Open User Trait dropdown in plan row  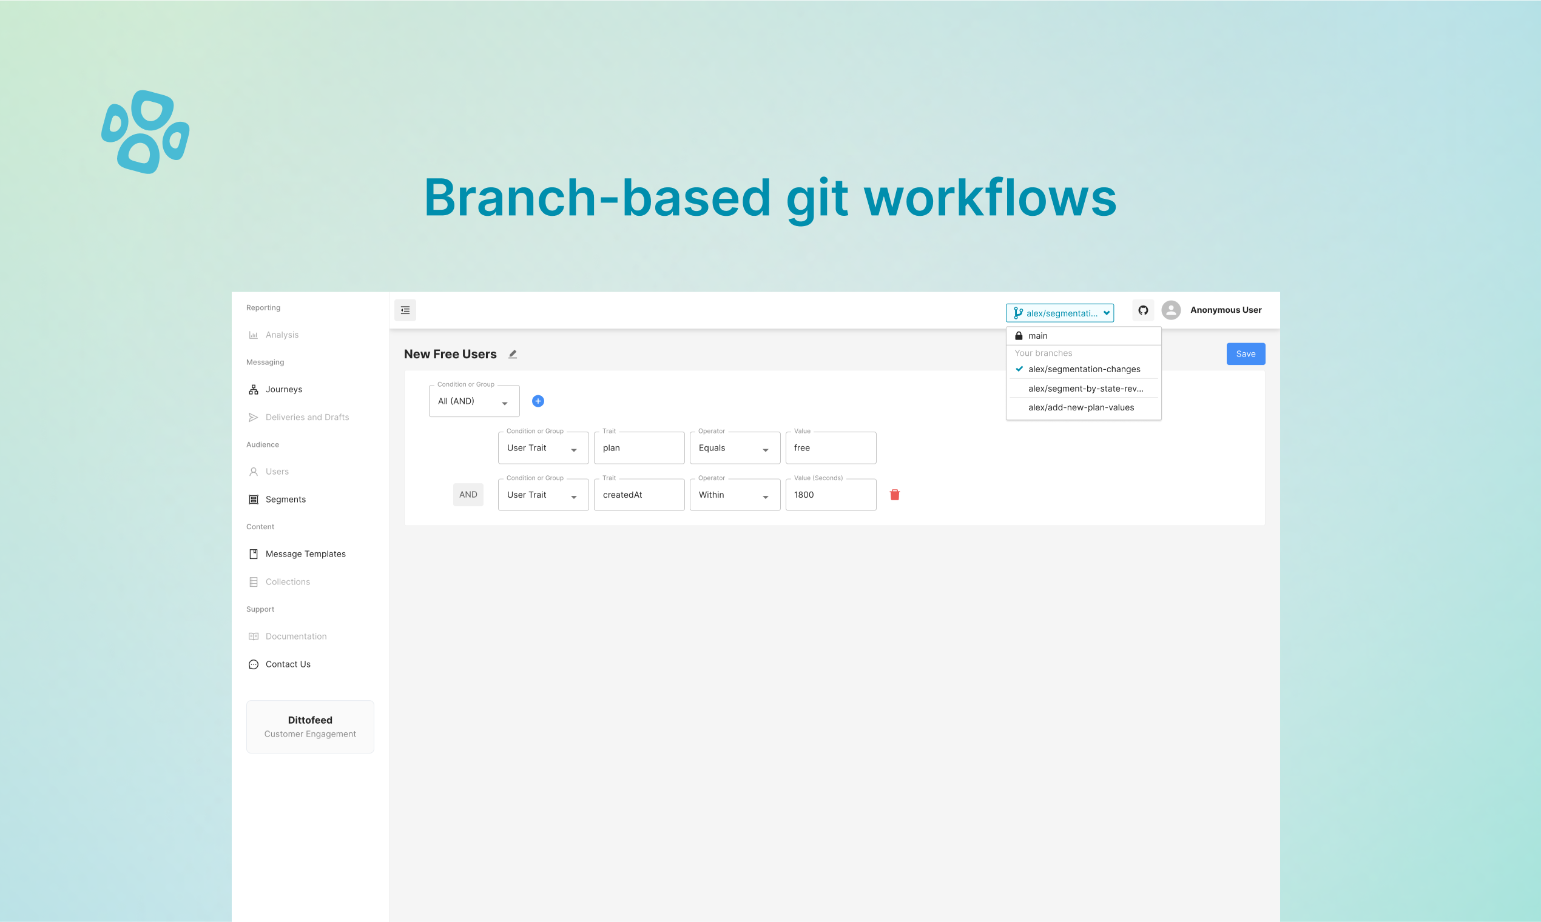[x=544, y=448]
